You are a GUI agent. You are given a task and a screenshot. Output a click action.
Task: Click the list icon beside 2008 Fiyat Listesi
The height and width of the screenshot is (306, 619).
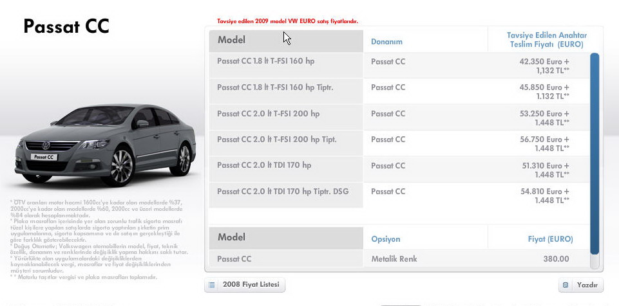coord(212,285)
